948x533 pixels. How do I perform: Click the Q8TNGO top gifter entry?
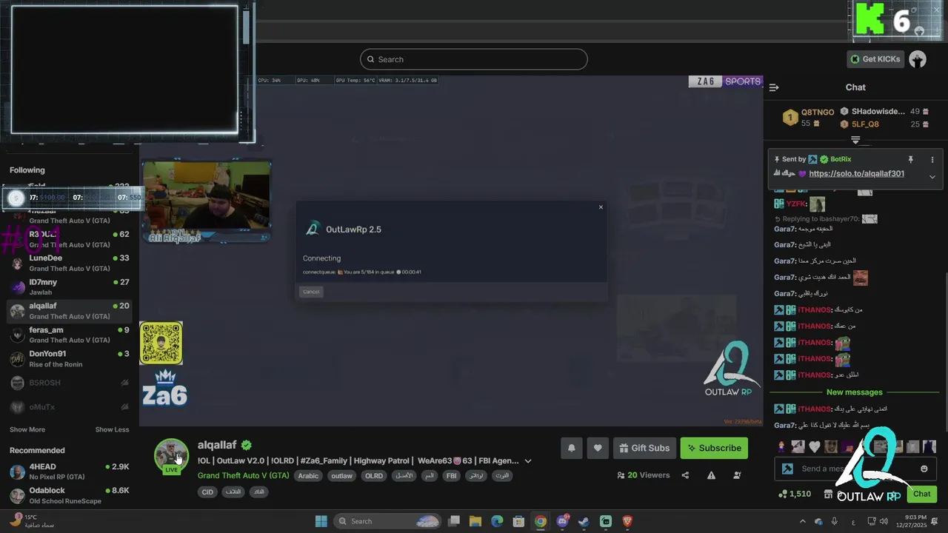809,118
